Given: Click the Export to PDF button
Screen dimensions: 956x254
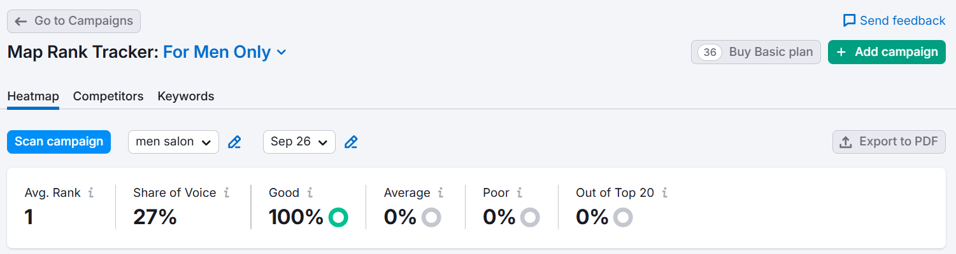Looking at the screenshot, I should click(888, 142).
